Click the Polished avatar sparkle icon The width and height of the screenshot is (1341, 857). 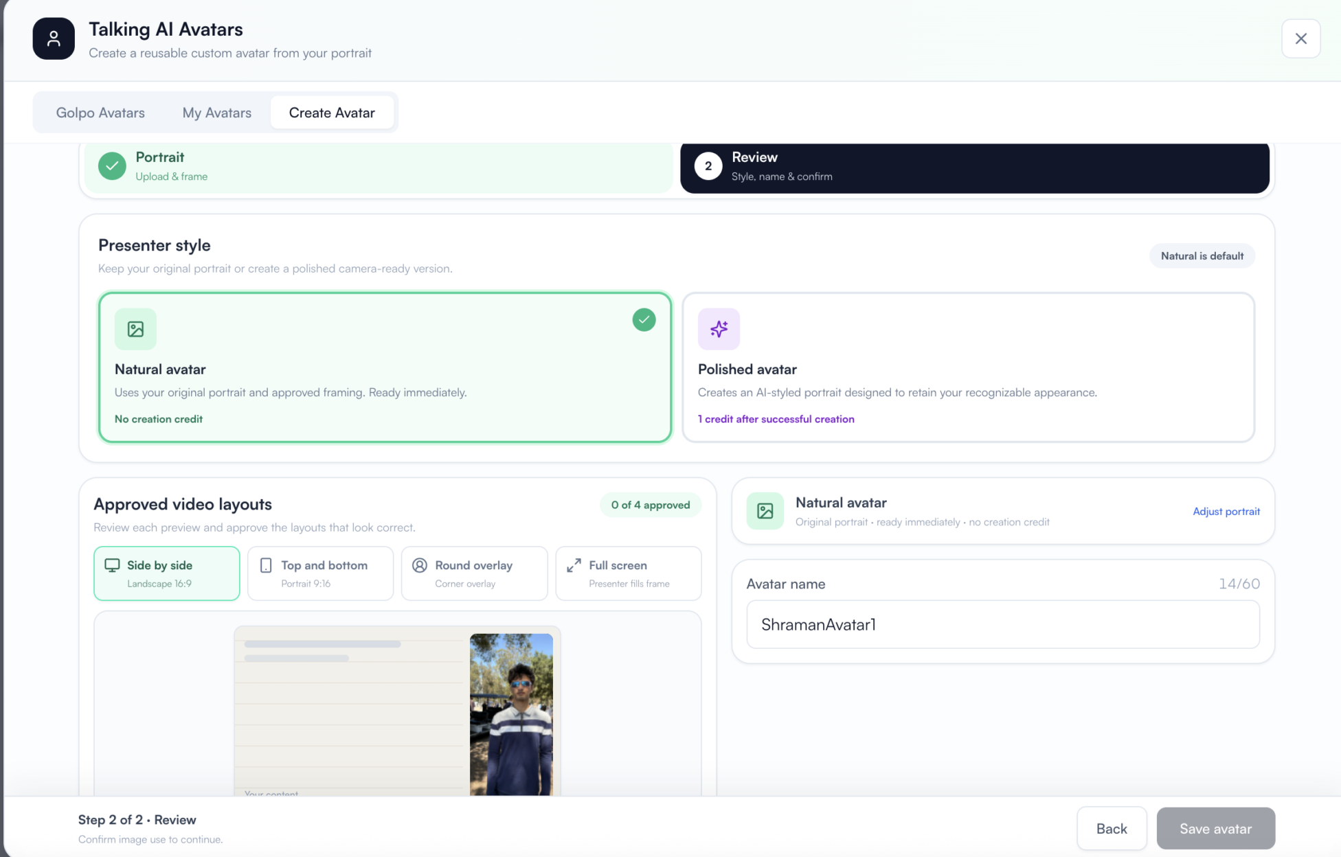(x=719, y=329)
